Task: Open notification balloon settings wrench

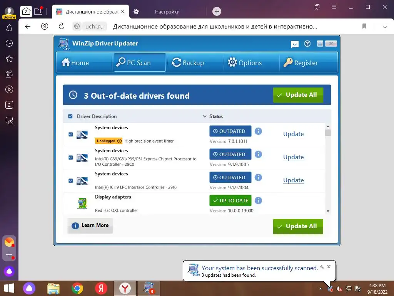Action: click(x=322, y=267)
